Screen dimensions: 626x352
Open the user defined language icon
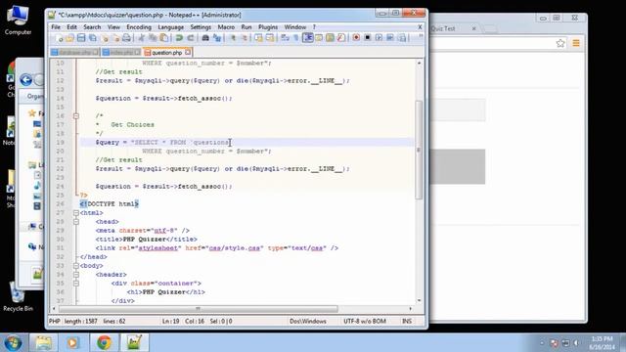(319, 38)
